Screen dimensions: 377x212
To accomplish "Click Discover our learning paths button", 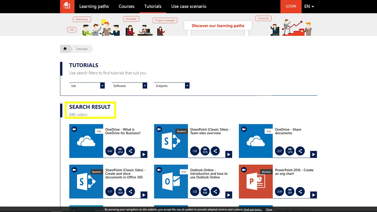I will pyautogui.click(x=218, y=26).
